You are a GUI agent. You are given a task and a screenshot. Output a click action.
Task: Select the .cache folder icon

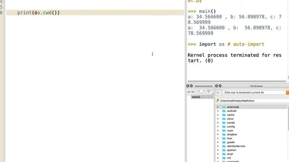tap(224, 115)
